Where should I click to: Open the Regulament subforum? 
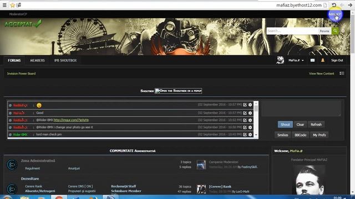coord(32,168)
